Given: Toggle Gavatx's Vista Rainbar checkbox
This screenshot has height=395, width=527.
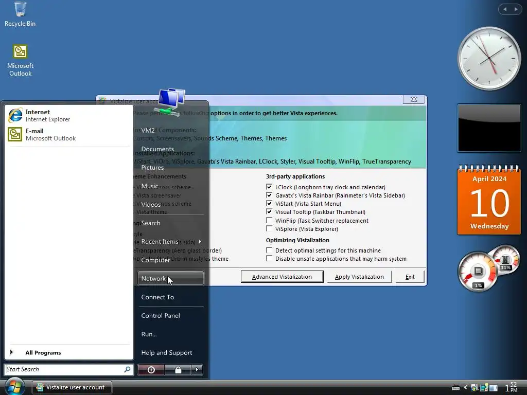Looking at the screenshot, I should (269, 195).
